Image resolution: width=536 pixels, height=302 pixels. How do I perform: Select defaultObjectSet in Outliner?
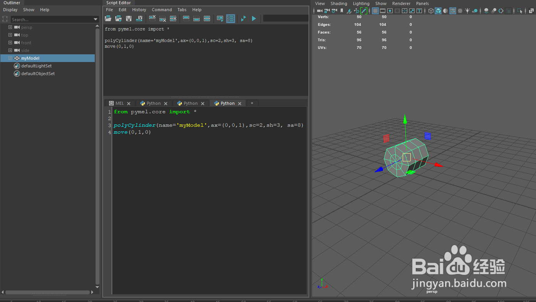[x=38, y=74]
